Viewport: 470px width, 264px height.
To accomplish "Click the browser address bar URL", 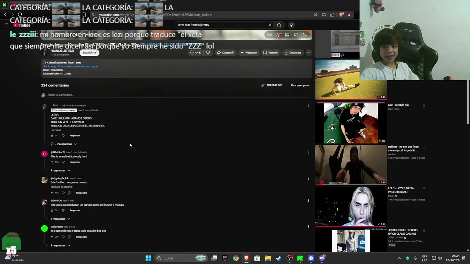I will (156, 15).
